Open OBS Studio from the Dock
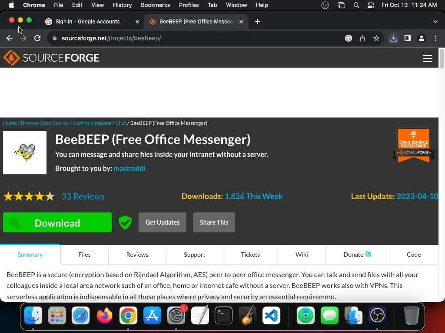Viewport: 445px width, 333px height. pos(377,315)
